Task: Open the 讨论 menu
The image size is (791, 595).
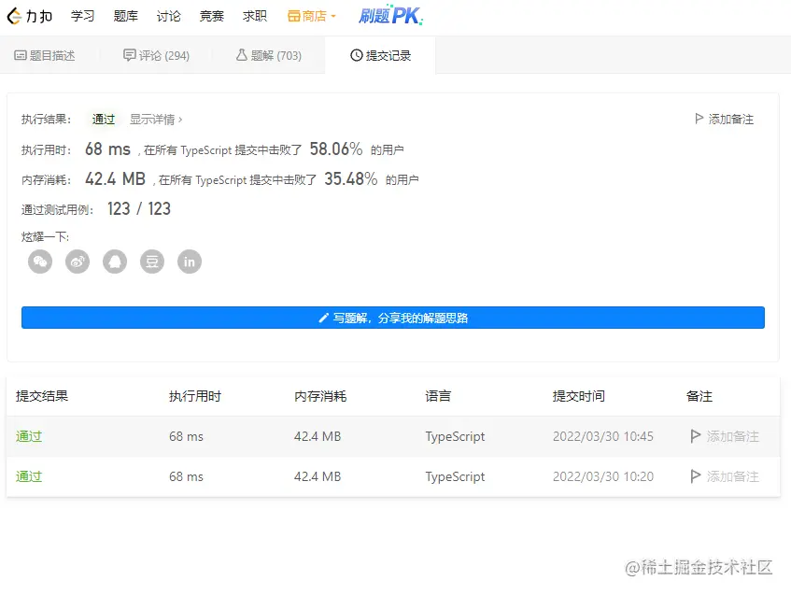Action: point(168,16)
